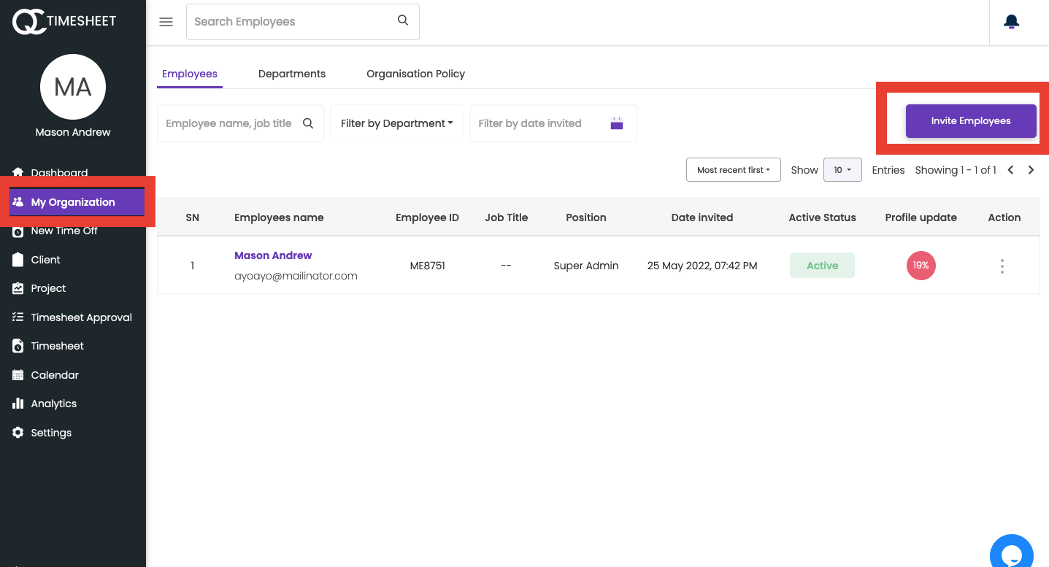Open the Dashboard from the sidebar

tap(59, 173)
